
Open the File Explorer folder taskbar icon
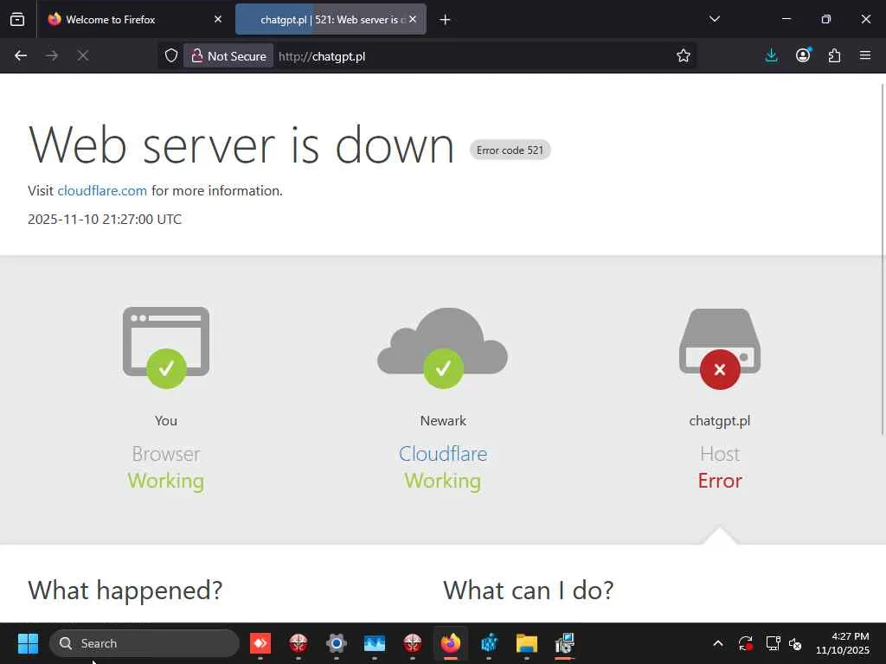pyautogui.click(x=527, y=643)
